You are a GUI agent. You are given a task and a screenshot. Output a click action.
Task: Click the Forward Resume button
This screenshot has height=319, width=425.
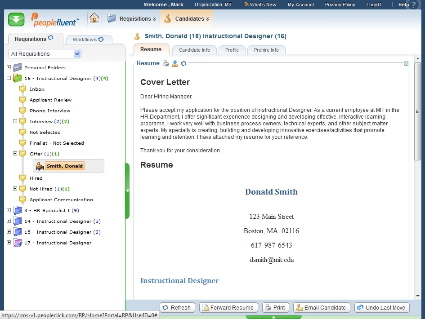(x=228, y=308)
